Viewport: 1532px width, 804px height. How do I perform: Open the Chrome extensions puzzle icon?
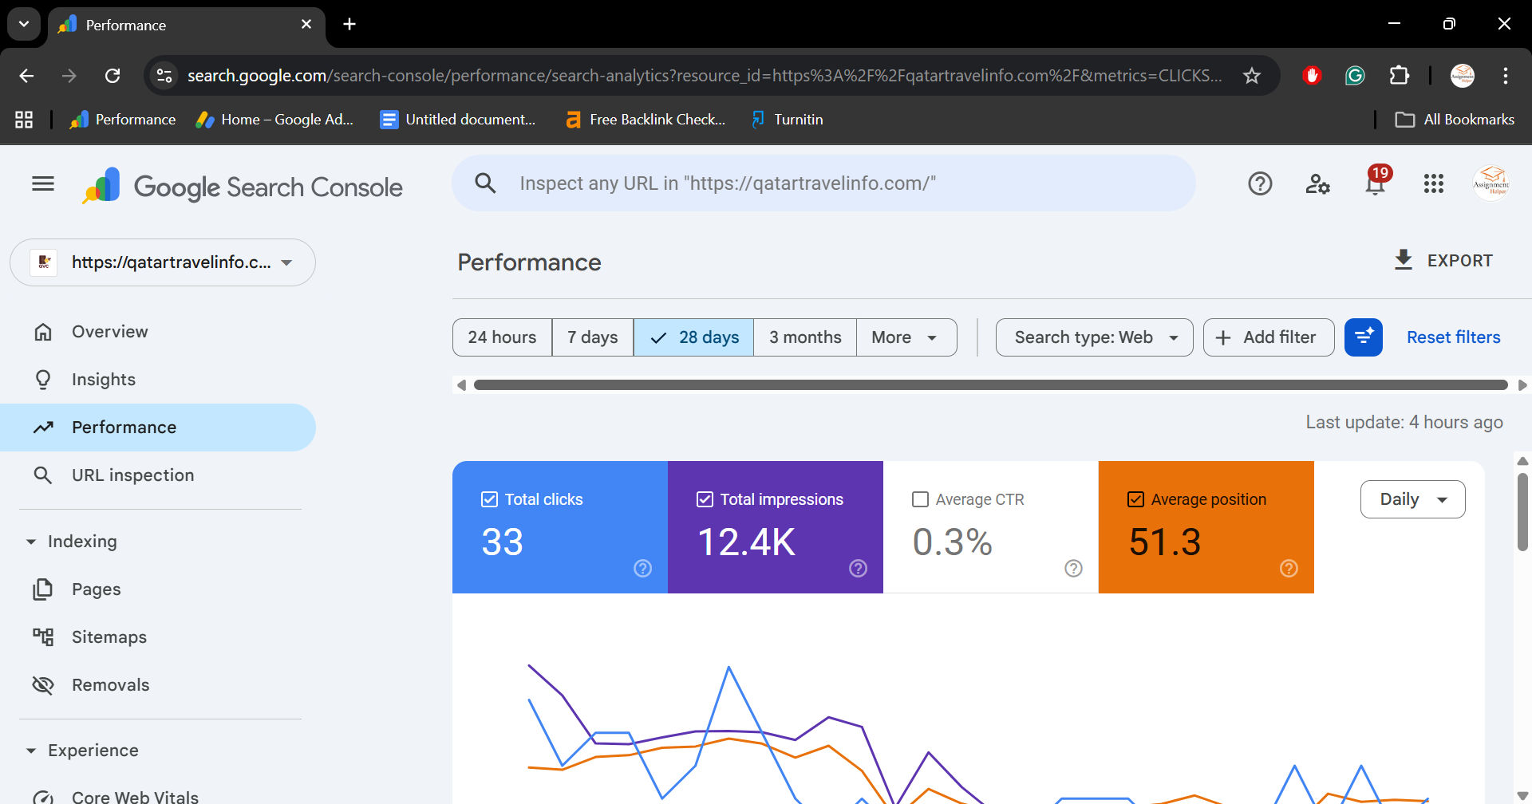point(1399,76)
